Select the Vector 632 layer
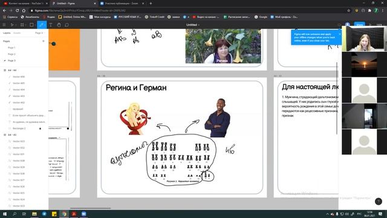387x218 pixels. 19,148
